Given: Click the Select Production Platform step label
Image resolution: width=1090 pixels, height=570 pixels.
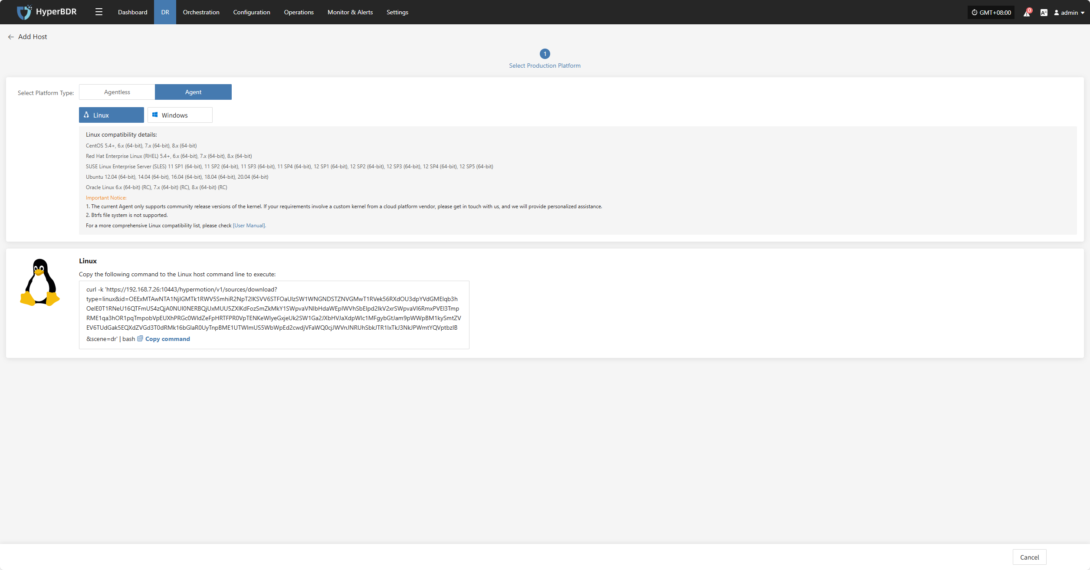Looking at the screenshot, I should tap(545, 66).
